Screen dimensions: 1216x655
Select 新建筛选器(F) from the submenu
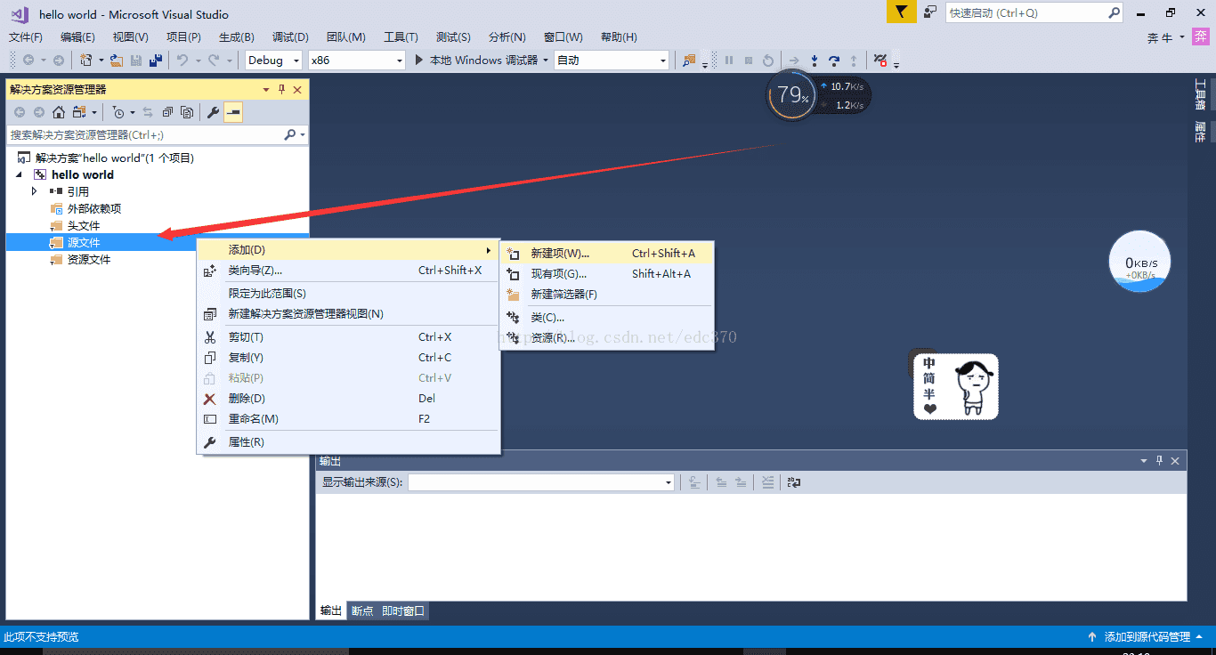[607, 295]
